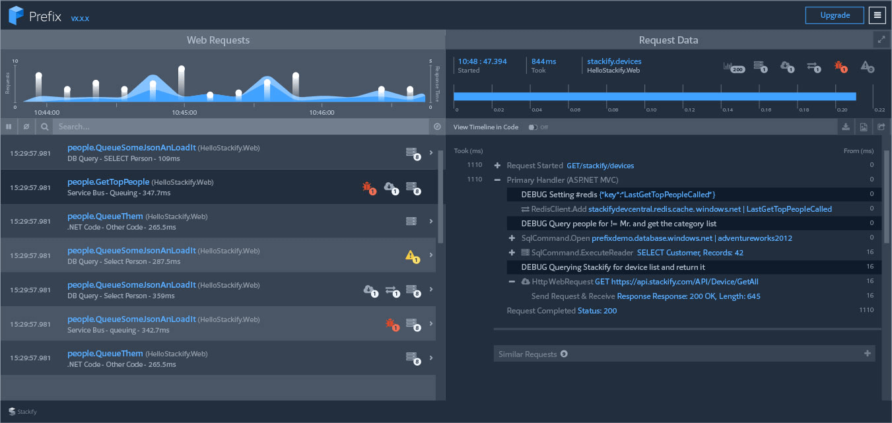Click the Upgrade button

point(835,15)
